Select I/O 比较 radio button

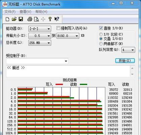[101, 34]
